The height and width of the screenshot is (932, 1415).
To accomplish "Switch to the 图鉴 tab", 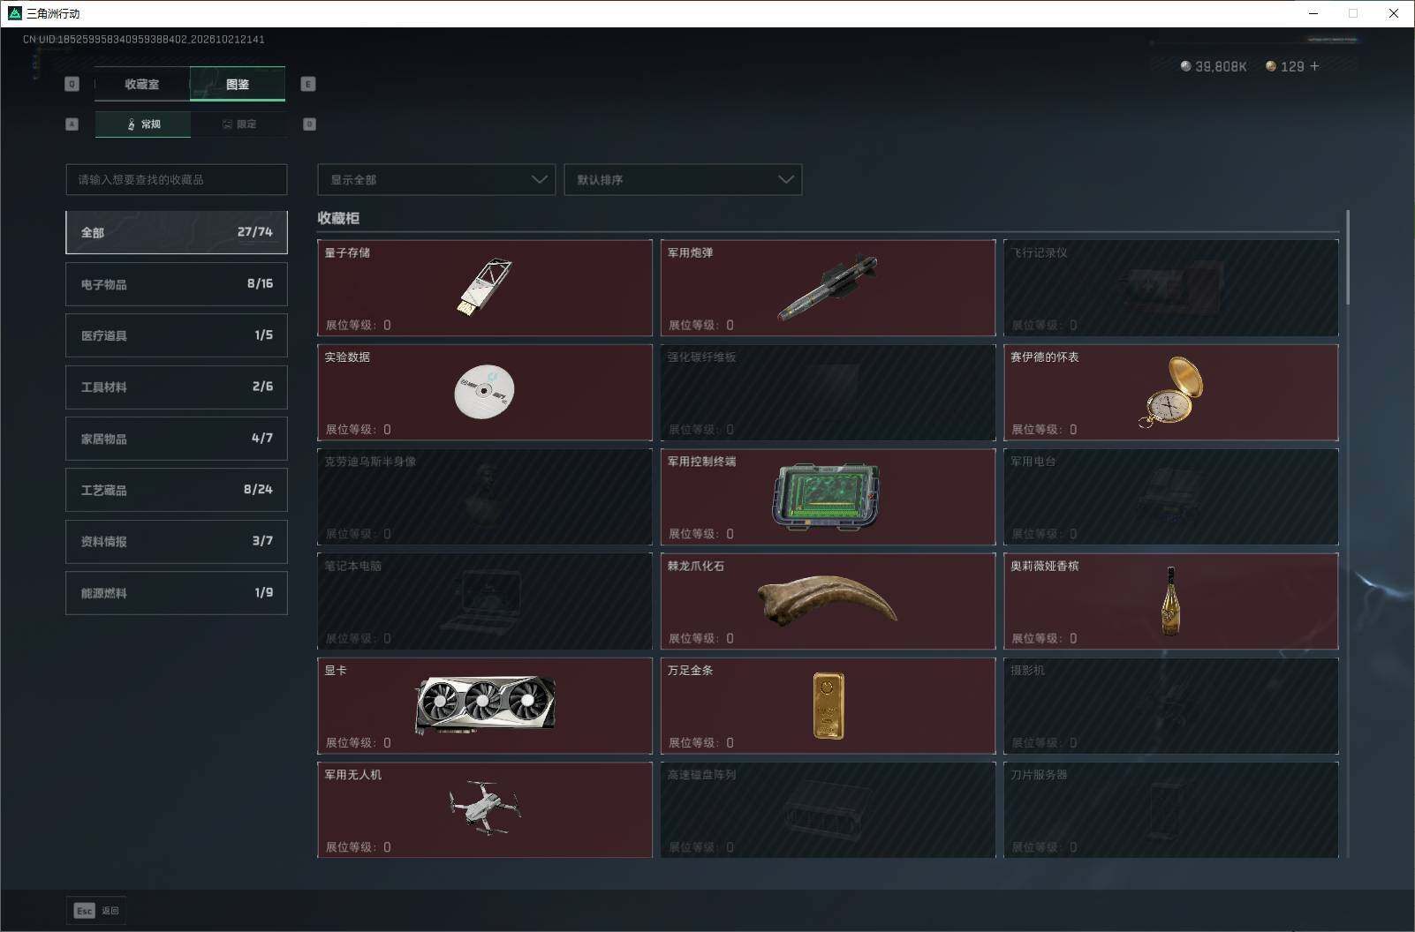I will tap(238, 84).
